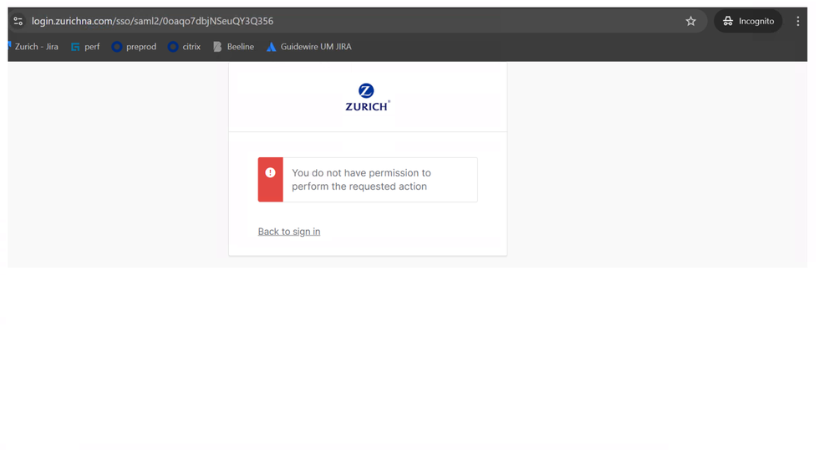Open the Incognito profile button
This screenshot has height=450, width=835.
748,21
